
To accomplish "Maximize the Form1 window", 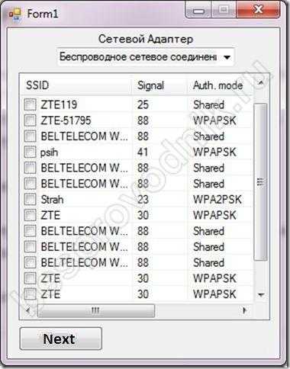I will (224, 10).
